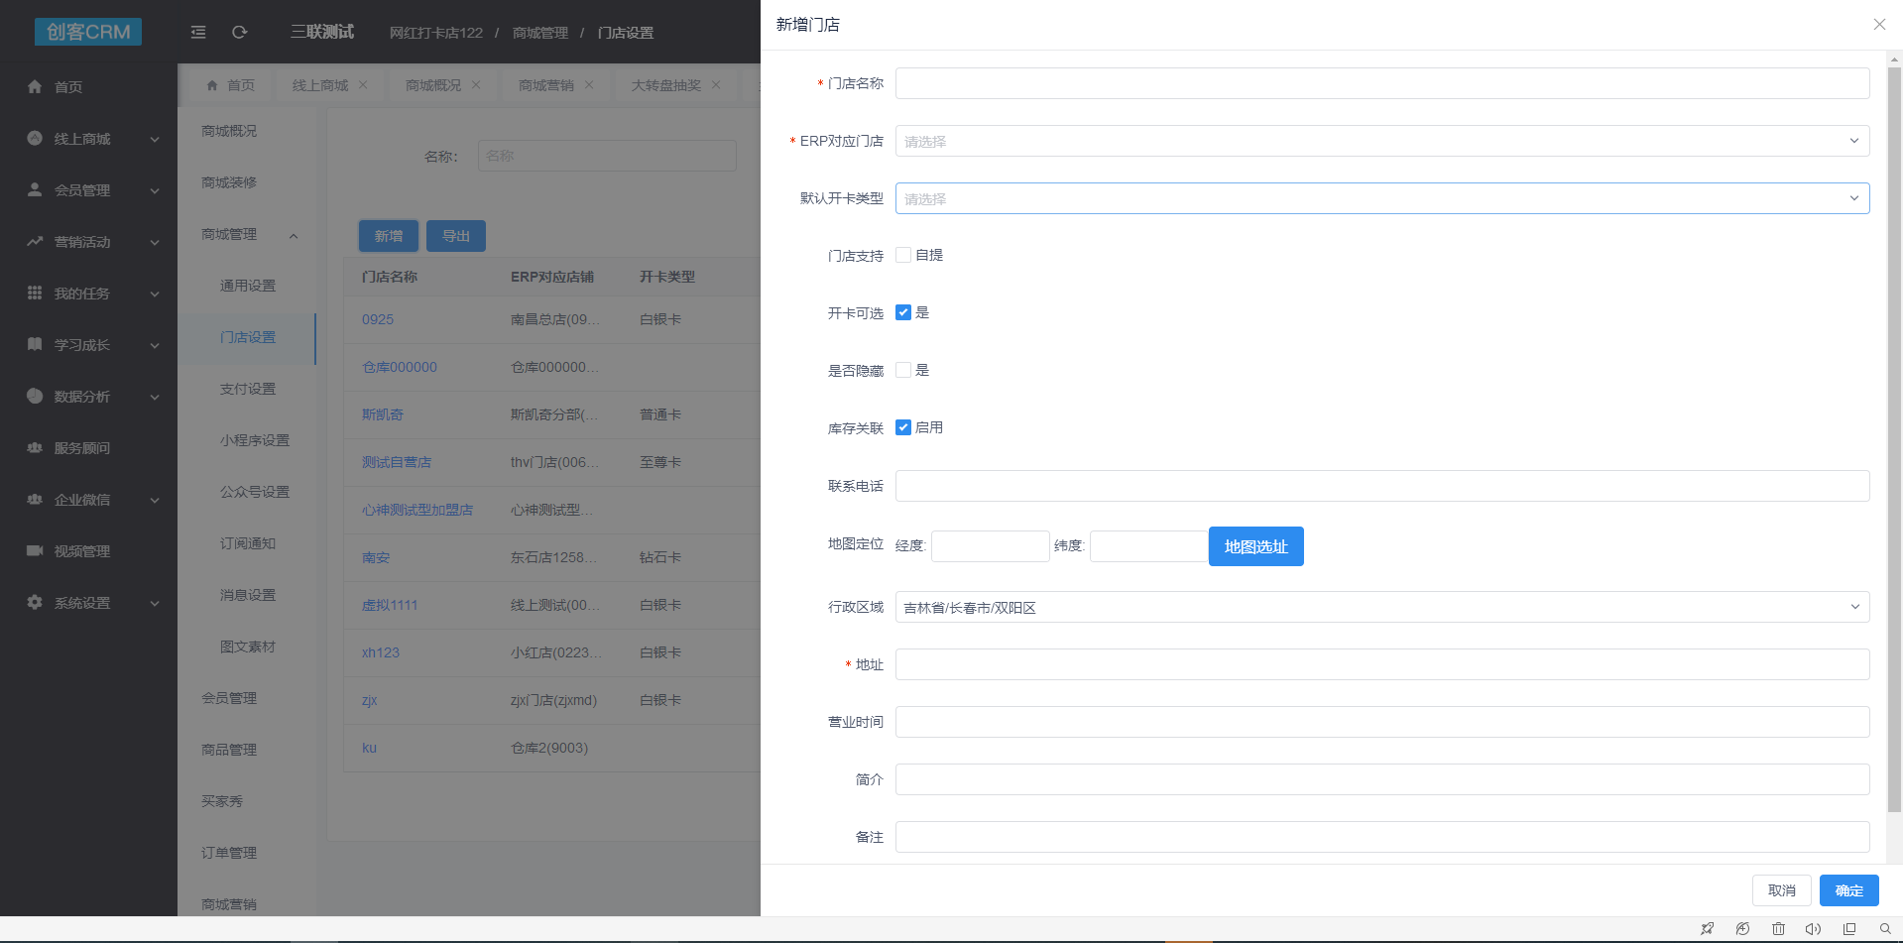Uncheck the 库存关联 启用 checkbox
Viewport: 1903px width, 943px height.
tap(903, 427)
